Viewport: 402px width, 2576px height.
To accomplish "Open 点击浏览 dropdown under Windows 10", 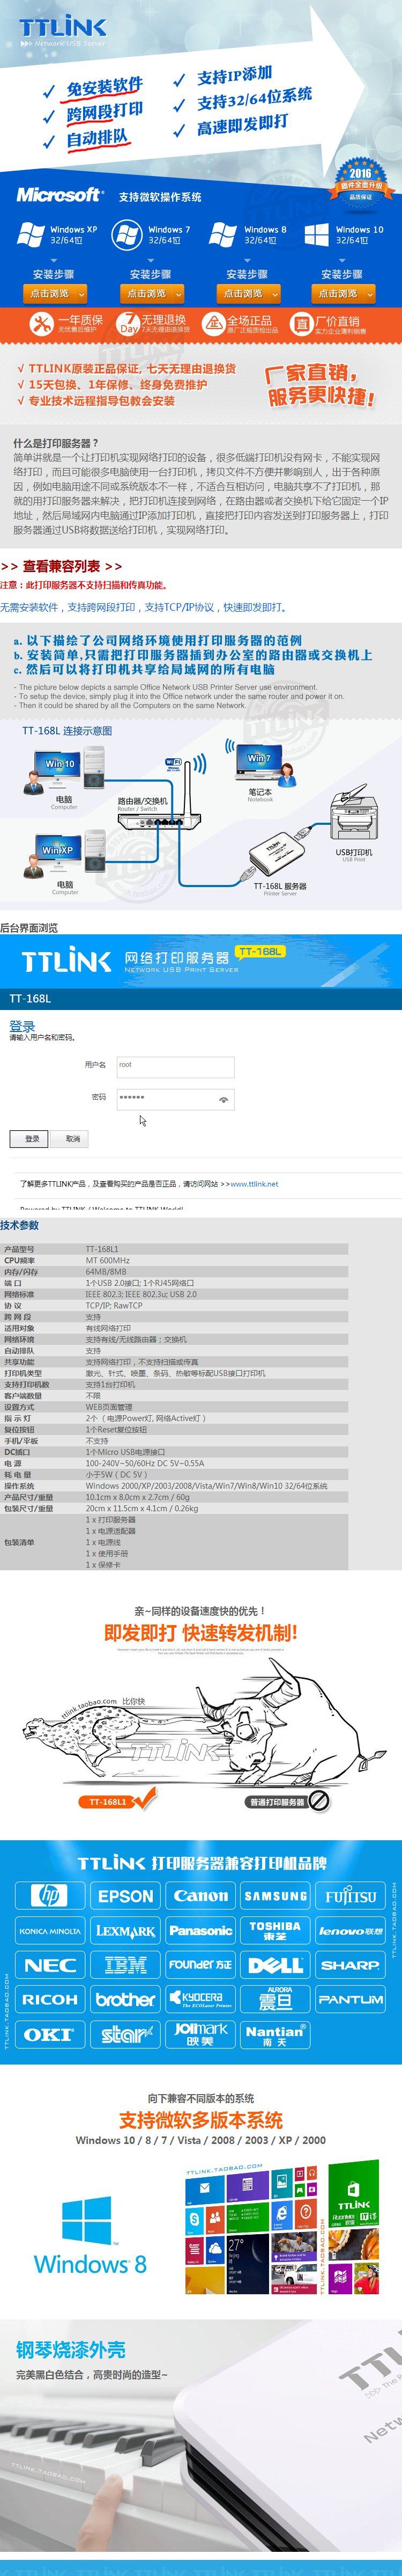I will (x=344, y=293).
